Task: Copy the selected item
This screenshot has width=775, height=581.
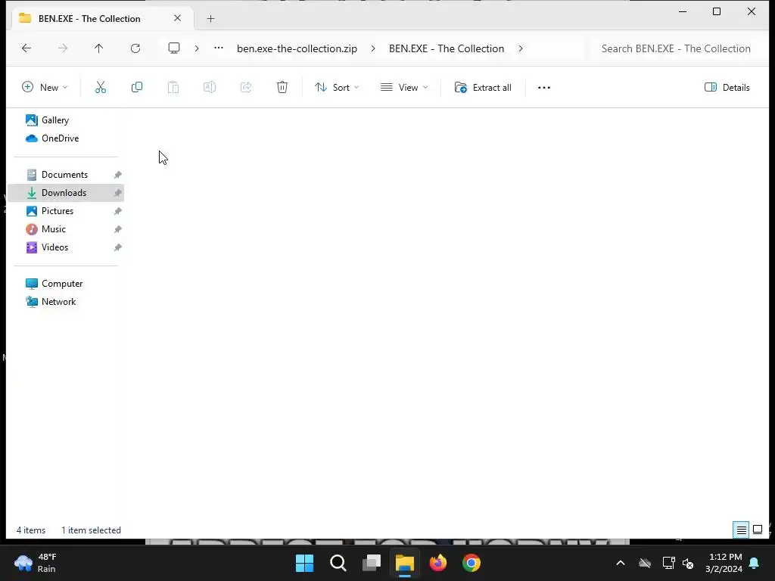Action: [137, 88]
